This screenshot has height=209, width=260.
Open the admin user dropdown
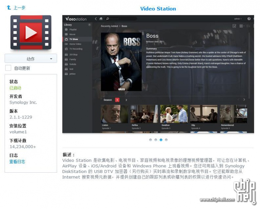(238, 19)
